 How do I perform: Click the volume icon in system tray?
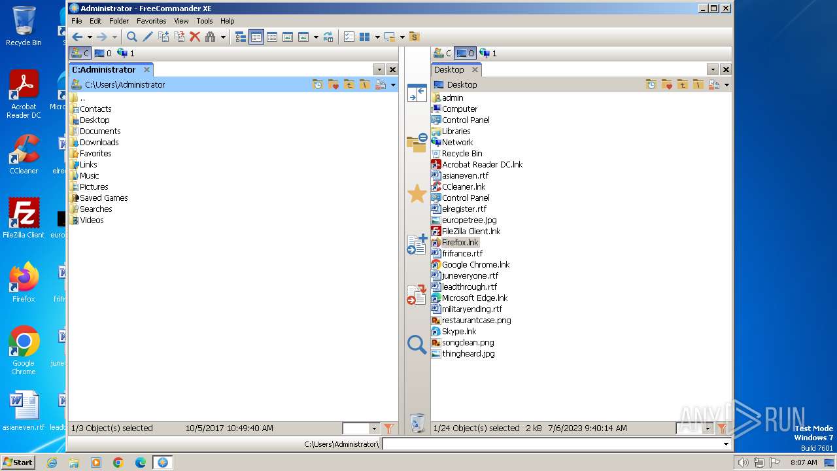743,462
